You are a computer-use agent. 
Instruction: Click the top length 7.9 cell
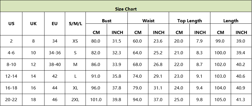[200, 41]
